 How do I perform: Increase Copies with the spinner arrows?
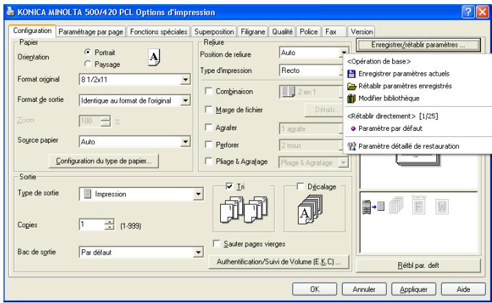(109, 222)
